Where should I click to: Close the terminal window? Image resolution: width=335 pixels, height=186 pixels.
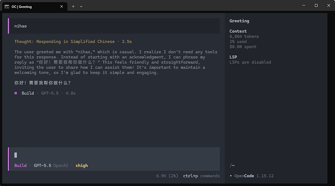[329, 5]
